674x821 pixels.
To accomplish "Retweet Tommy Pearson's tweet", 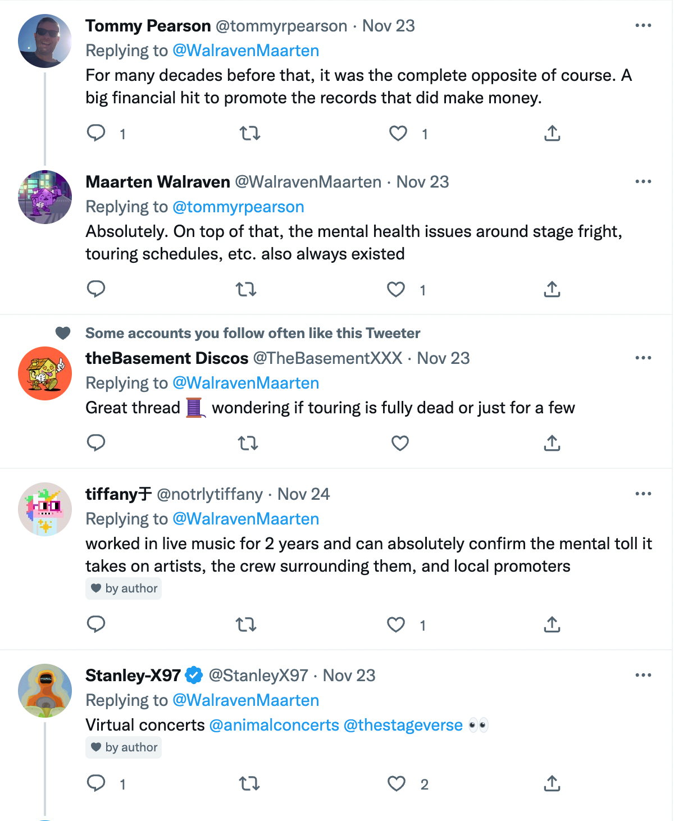I will [x=249, y=133].
